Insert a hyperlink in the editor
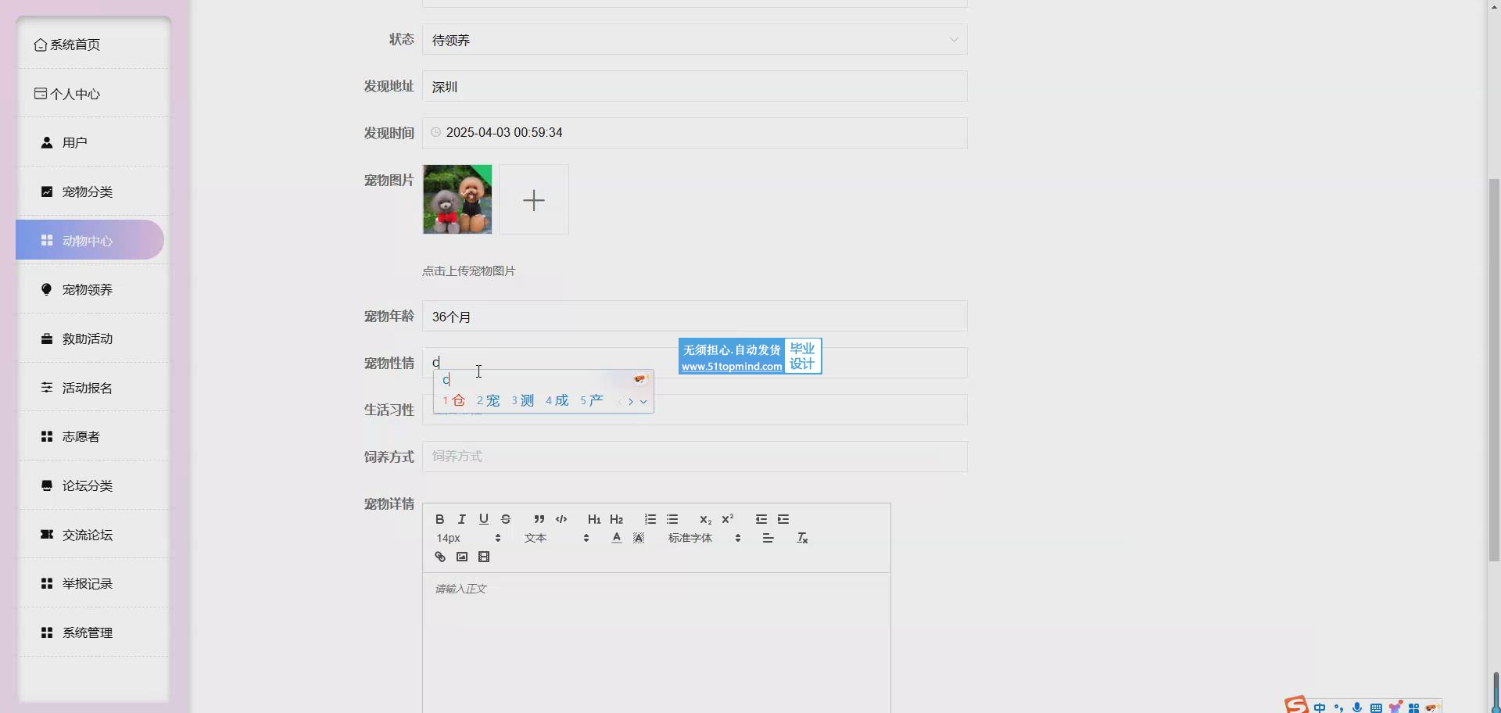 [x=439, y=557]
